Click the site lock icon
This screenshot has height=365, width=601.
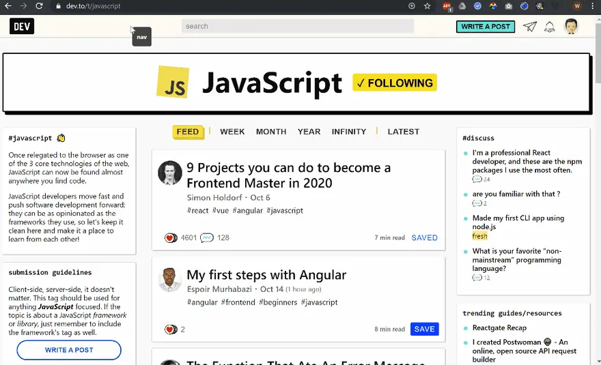click(x=58, y=6)
